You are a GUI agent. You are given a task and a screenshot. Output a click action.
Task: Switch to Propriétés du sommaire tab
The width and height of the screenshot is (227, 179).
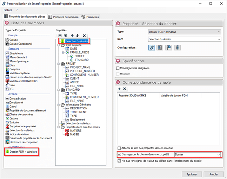64,17
